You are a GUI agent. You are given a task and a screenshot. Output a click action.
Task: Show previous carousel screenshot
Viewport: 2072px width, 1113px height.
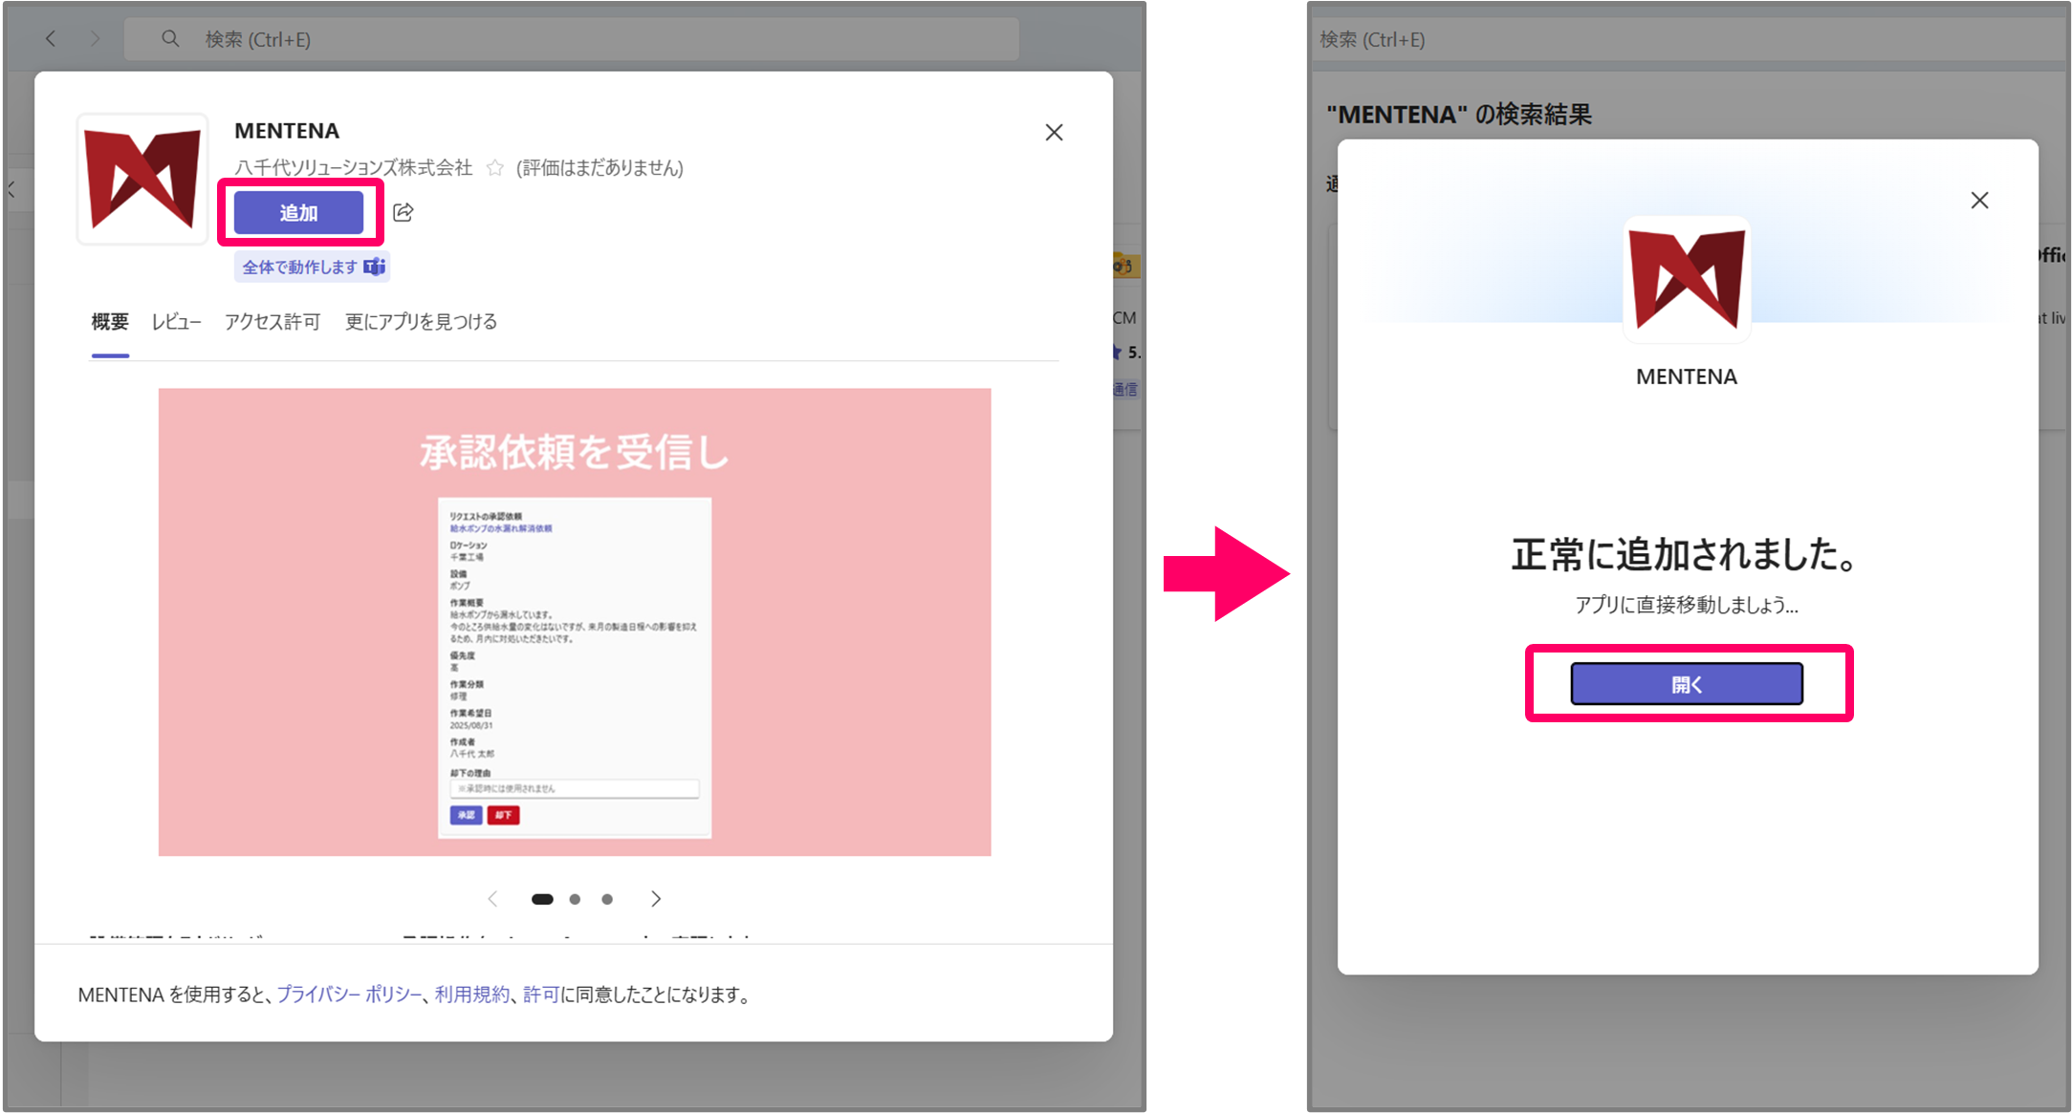[492, 899]
